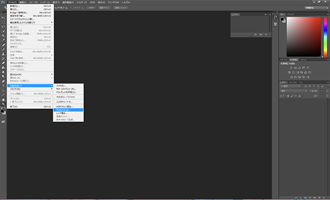Select the Pen tool
The image size is (330, 200).
click(x=3, y=81)
